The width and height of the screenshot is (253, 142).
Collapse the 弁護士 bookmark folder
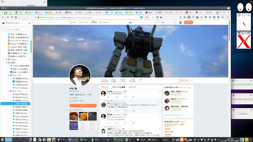(x=7, y=63)
